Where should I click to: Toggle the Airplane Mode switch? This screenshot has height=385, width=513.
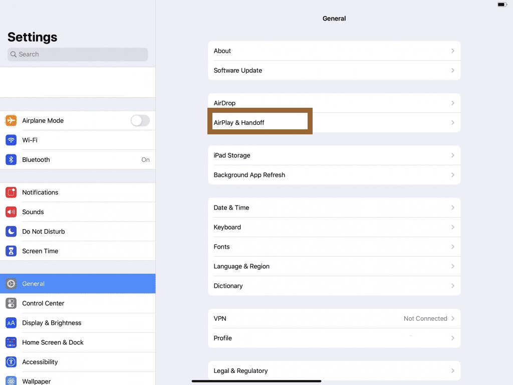click(x=140, y=121)
